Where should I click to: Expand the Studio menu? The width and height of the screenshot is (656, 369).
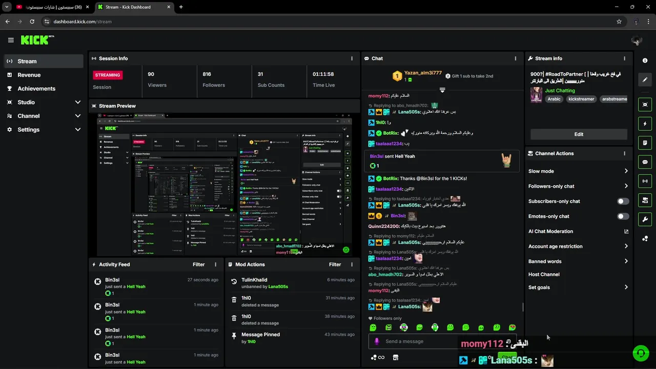(x=43, y=102)
